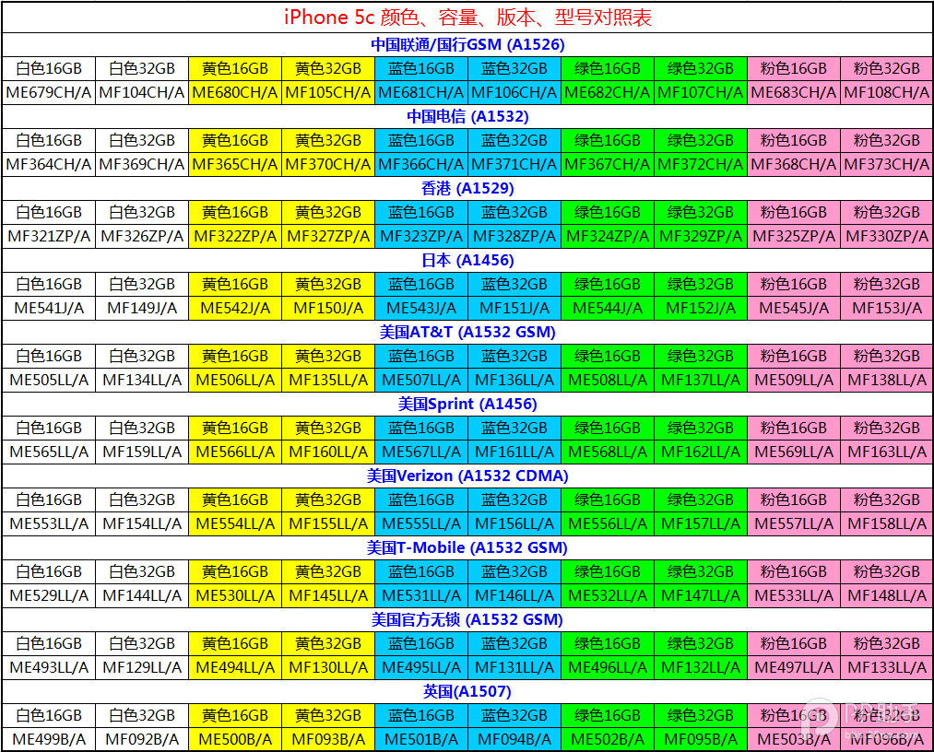Select the title 'iPhone 5c 颜色、容量、版本、型号对照表'

point(467,18)
